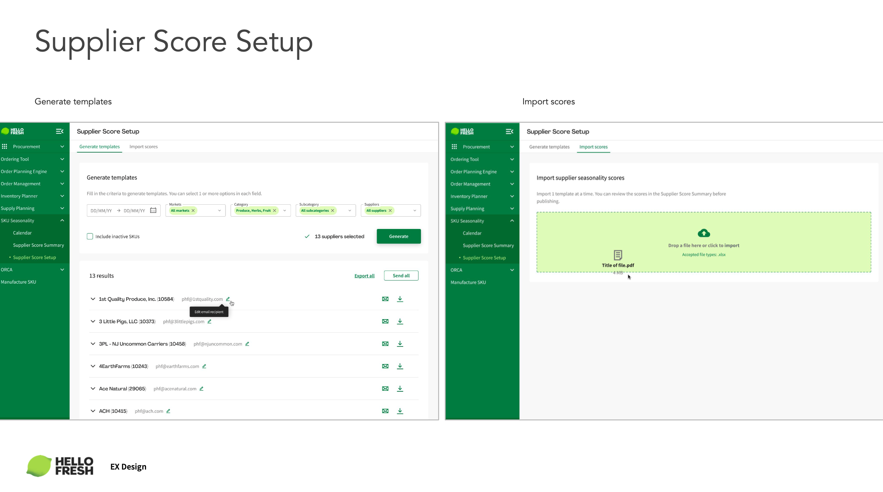Screen dimensions: 883x492
Task: Click the email icon for ACH row
Action: tap(385, 411)
